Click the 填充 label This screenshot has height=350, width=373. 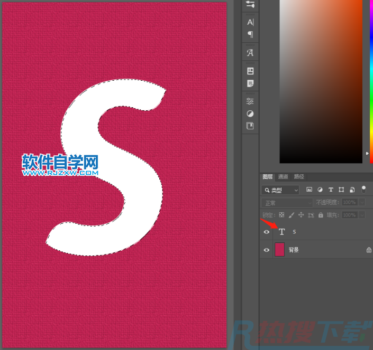[333, 215]
